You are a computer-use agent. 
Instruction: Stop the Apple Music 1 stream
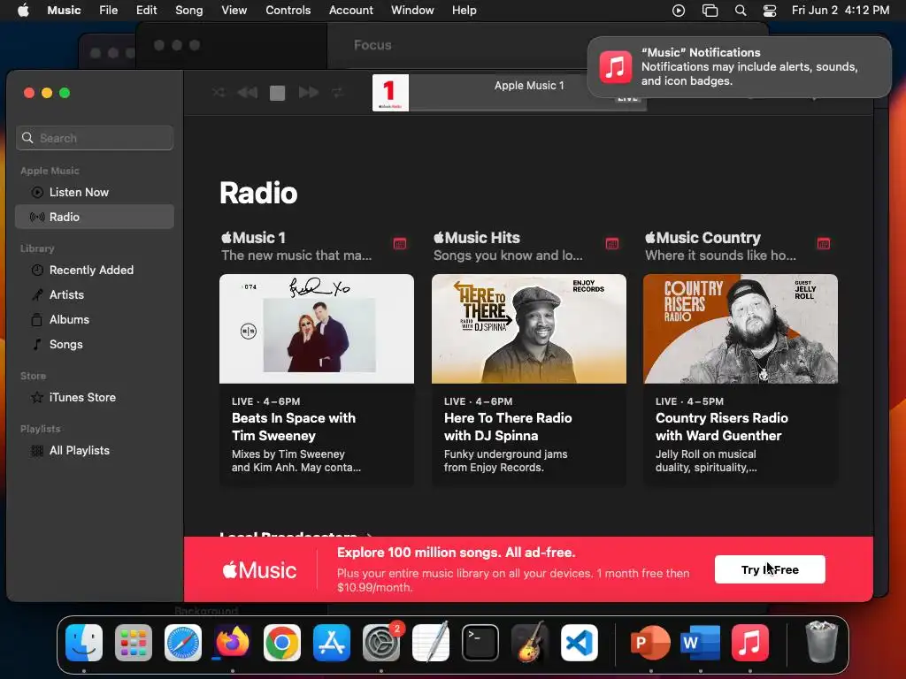[277, 93]
